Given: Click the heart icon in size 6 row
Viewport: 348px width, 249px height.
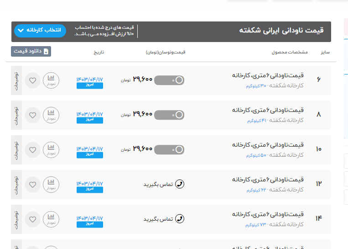Looking at the screenshot, I should tap(32, 81).
